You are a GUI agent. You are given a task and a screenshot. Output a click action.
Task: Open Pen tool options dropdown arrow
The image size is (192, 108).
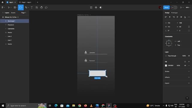(28, 7)
